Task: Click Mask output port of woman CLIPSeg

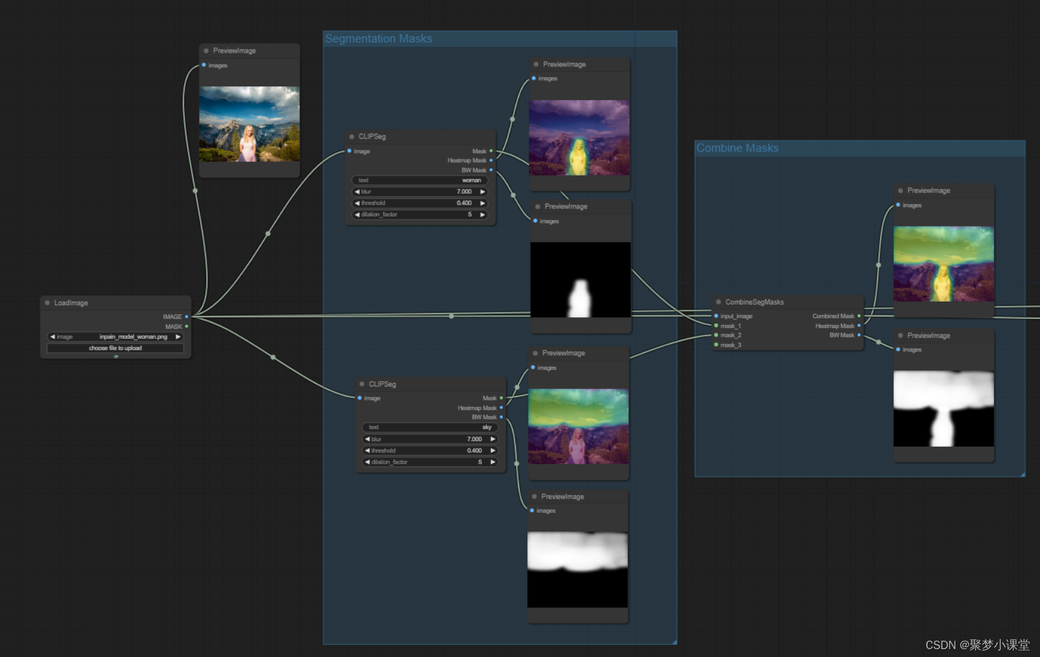Action: pos(491,151)
